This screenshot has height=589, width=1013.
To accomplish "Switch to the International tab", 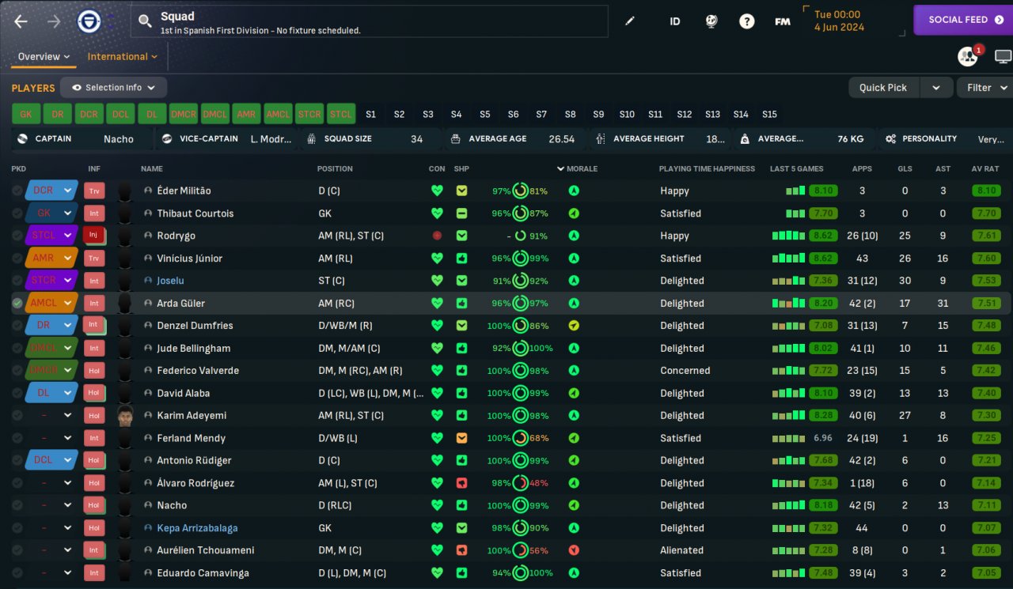I will [123, 57].
